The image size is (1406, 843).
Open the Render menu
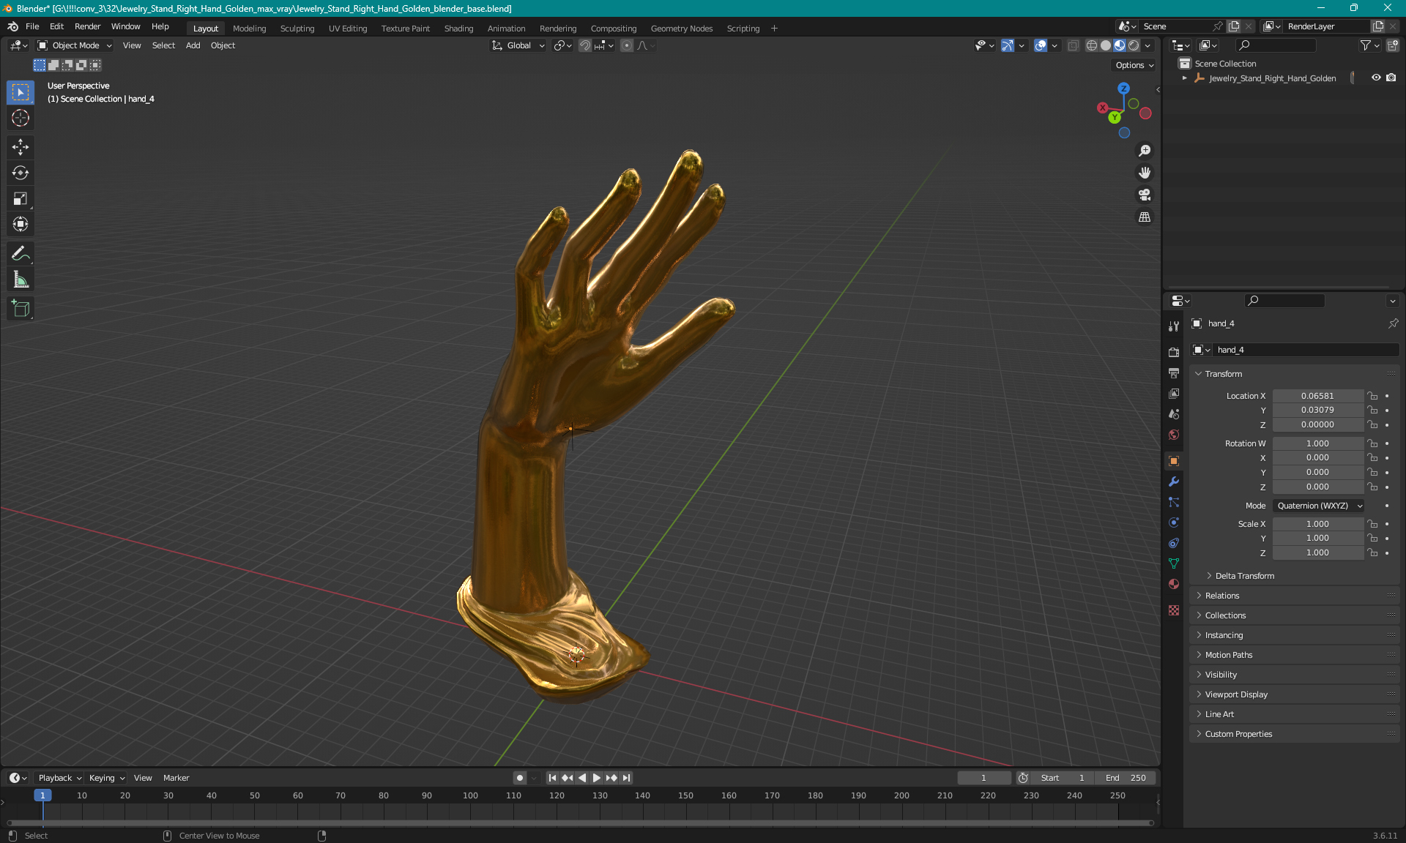click(87, 26)
